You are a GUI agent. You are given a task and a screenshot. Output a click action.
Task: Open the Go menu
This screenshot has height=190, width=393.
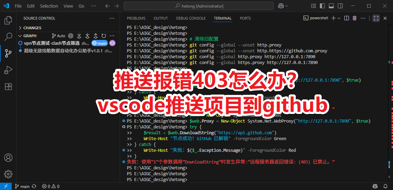coord(81,6)
